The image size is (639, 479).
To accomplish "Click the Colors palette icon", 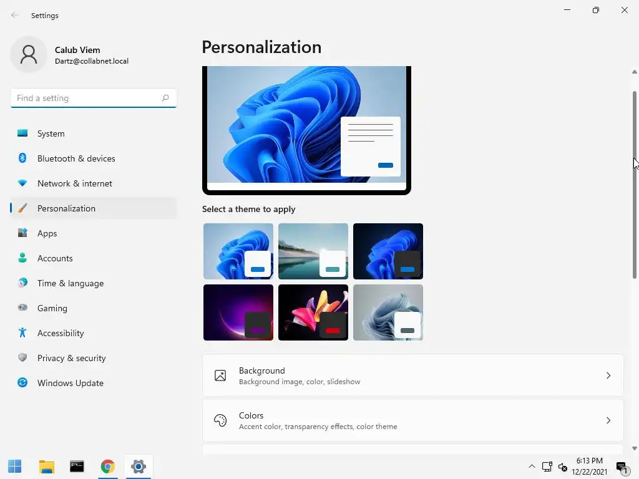I will click(x=220, y=420).
